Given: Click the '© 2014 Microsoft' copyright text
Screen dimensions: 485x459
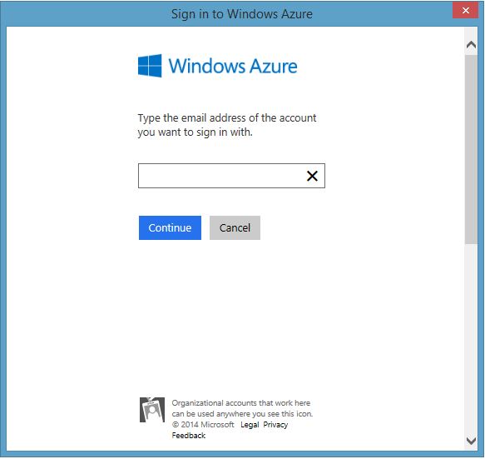Looking at the screenshot, I should [x=203, y=425].
